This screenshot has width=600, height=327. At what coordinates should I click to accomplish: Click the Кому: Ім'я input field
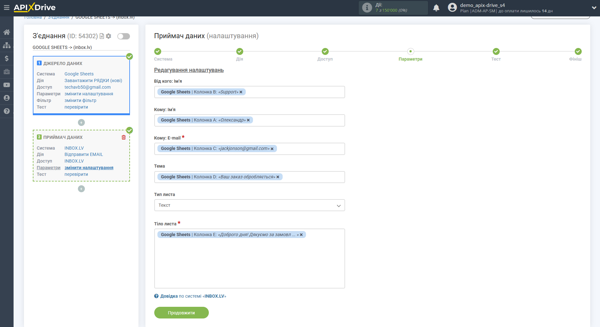coord(250,120)
